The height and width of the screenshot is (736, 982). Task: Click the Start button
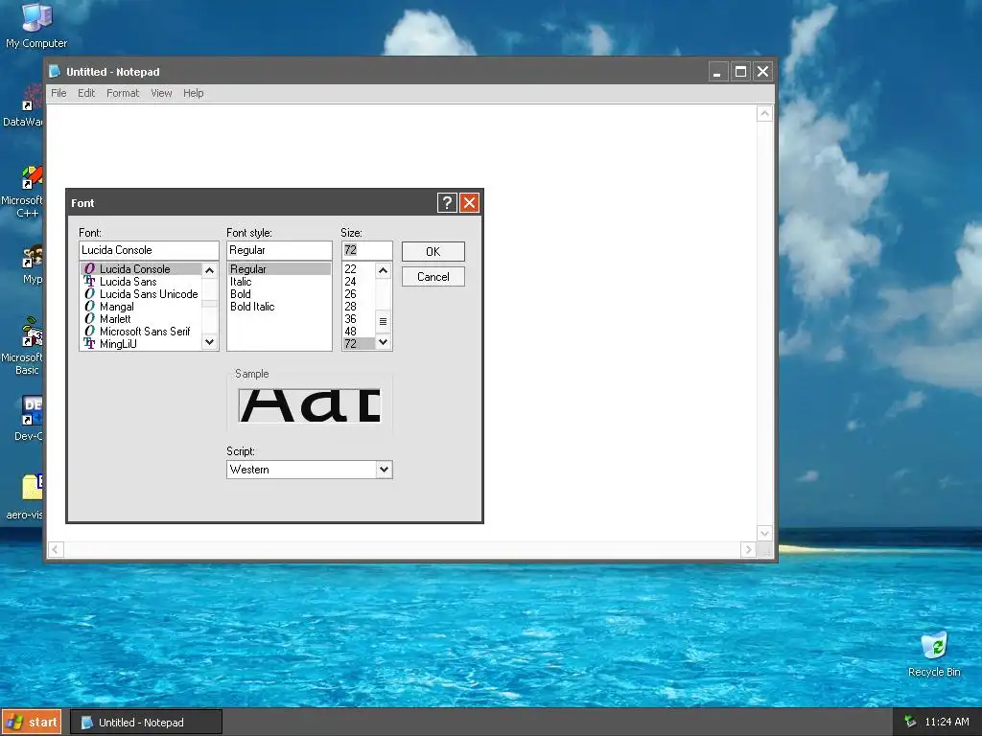[x=32, y=723]
